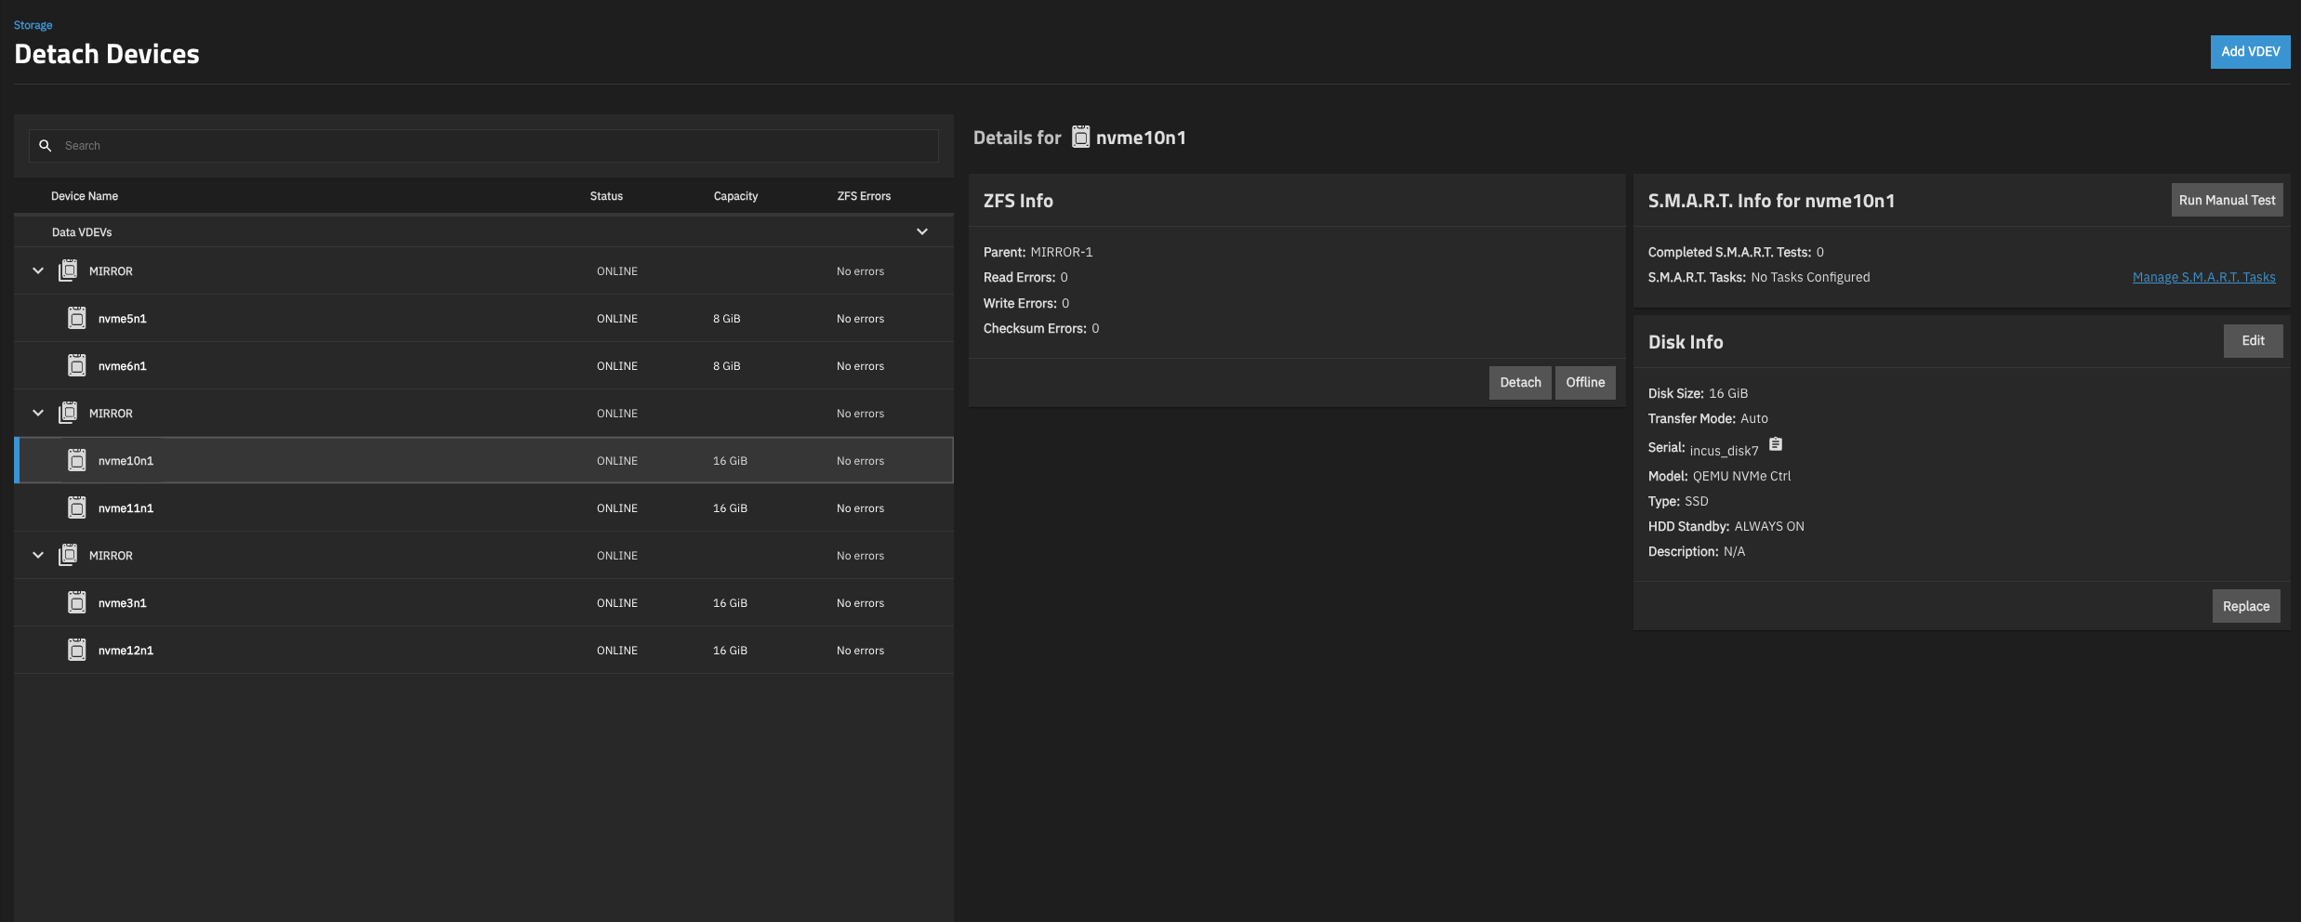Go back via Storage breadcrumb

tap(33, 25)
